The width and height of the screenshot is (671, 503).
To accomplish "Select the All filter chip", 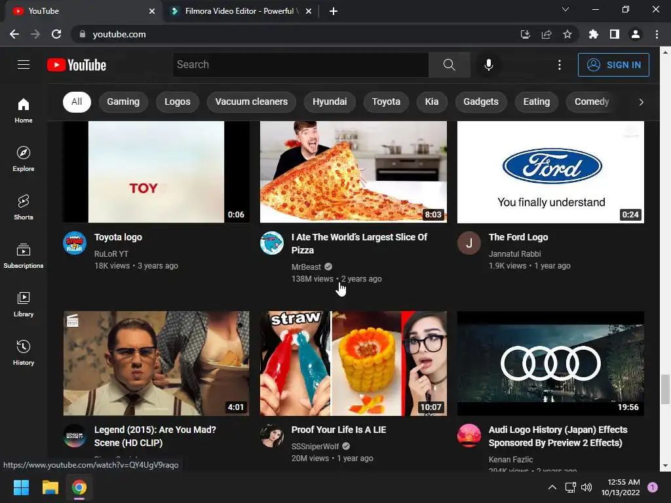I will [77, 102].
